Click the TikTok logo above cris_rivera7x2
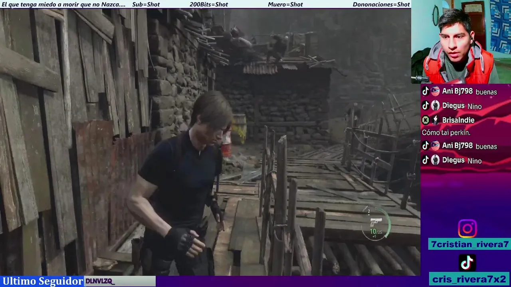 (x=467, y=263)
